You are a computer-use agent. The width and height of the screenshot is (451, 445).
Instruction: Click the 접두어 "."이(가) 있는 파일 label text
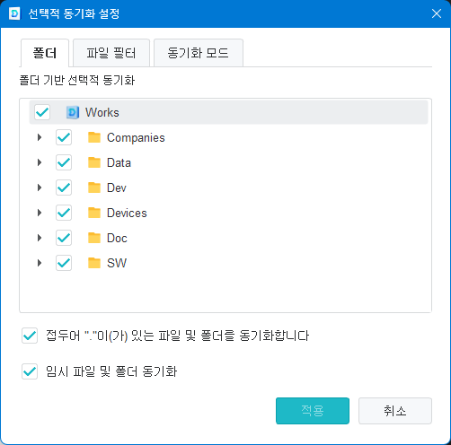(177, 336)
